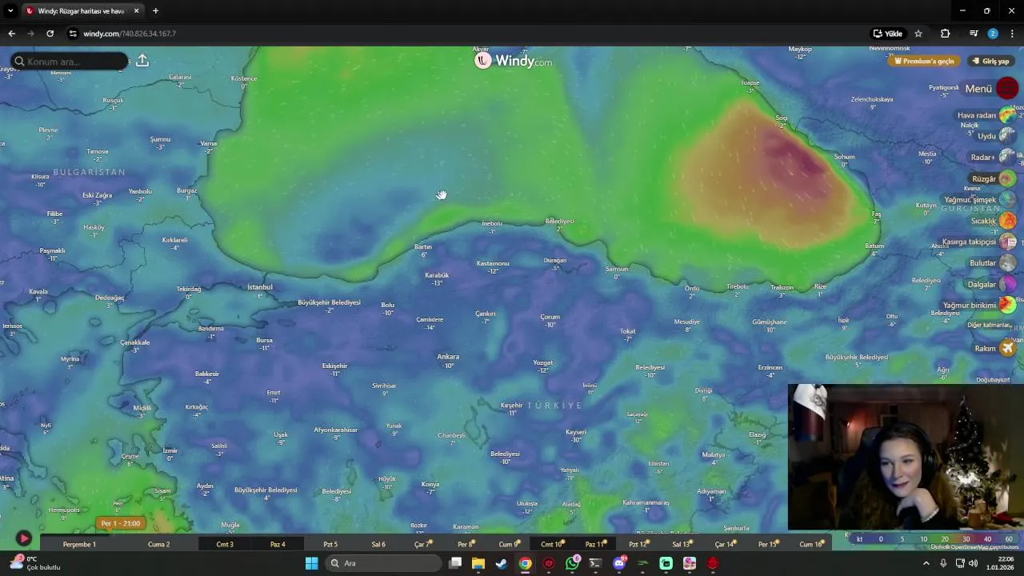The height and width of the screenshot is (576, 1024).
Task: Expand Diğer katmanlar more layers
Action: (x=990, y=325)
